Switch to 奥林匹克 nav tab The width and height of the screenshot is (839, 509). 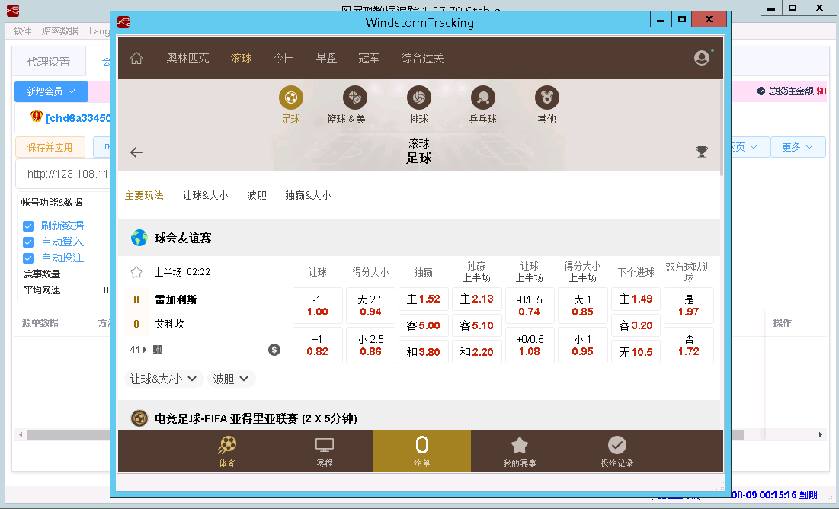point(187,58)
